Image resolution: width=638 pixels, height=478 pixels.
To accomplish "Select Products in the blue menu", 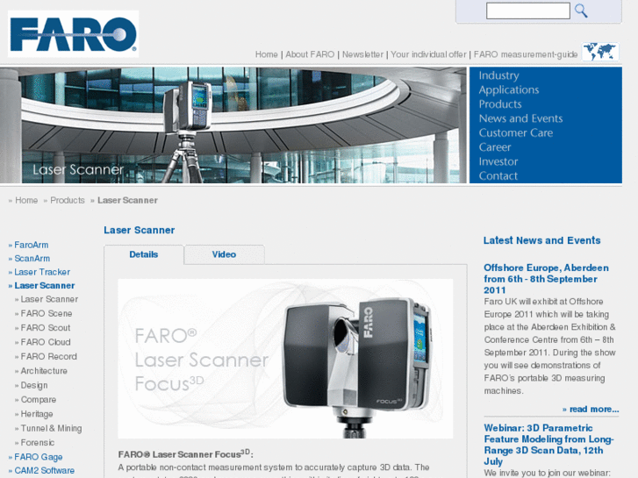I will [x=500, y=104].
